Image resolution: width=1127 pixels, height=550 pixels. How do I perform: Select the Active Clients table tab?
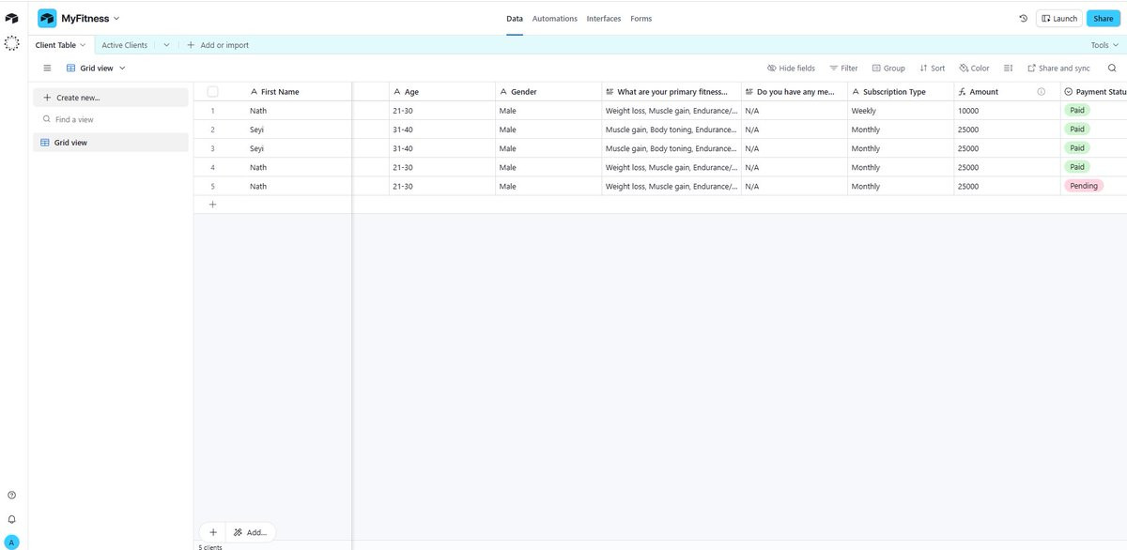(124, 45)
